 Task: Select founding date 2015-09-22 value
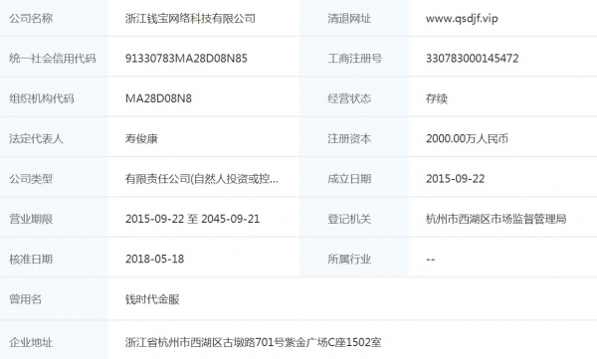pyautogui.click(x=456, y=179)
